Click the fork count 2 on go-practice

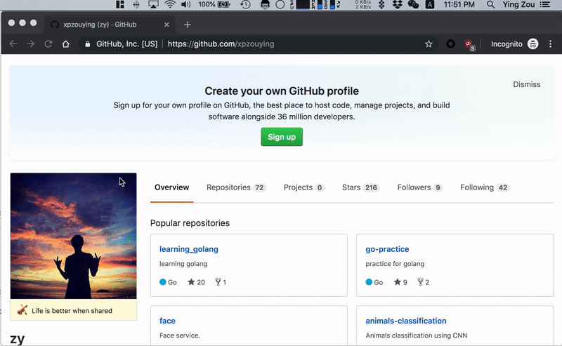[x=424, y=282]
